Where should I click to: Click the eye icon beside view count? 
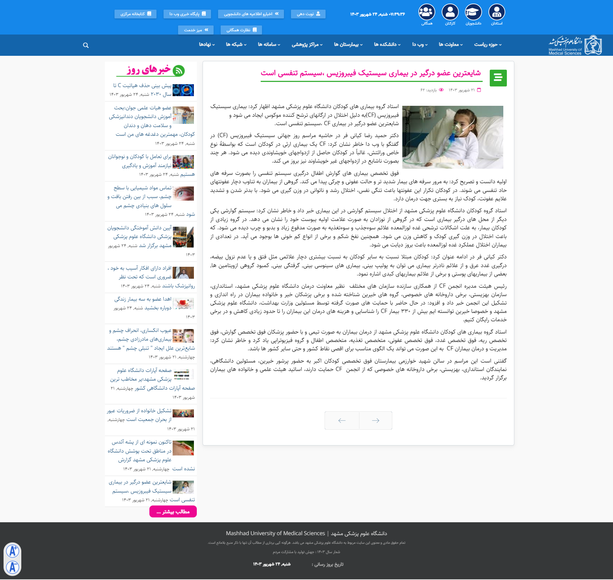pos(441,90)
